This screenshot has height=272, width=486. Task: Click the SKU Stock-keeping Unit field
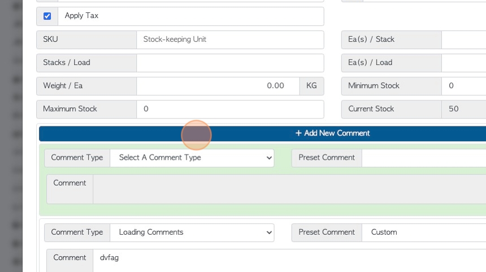[230, 40]
